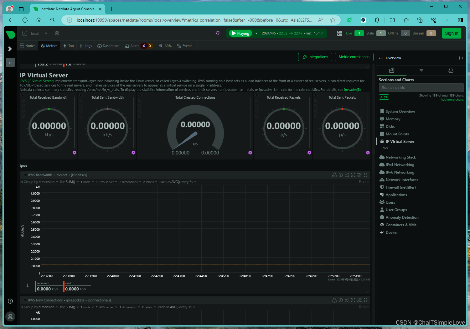Screen dimensions: 470x329
Task: Select System Overview in sections list
Action: click(x=400, y=112)
